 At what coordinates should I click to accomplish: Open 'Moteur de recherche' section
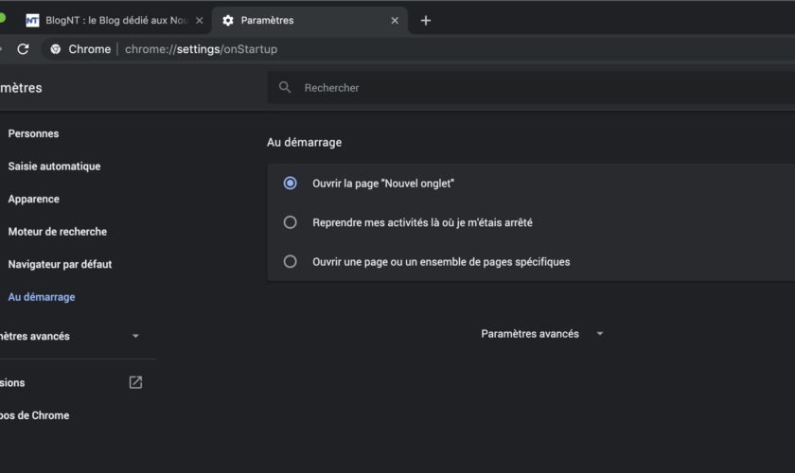pos(57,232)
